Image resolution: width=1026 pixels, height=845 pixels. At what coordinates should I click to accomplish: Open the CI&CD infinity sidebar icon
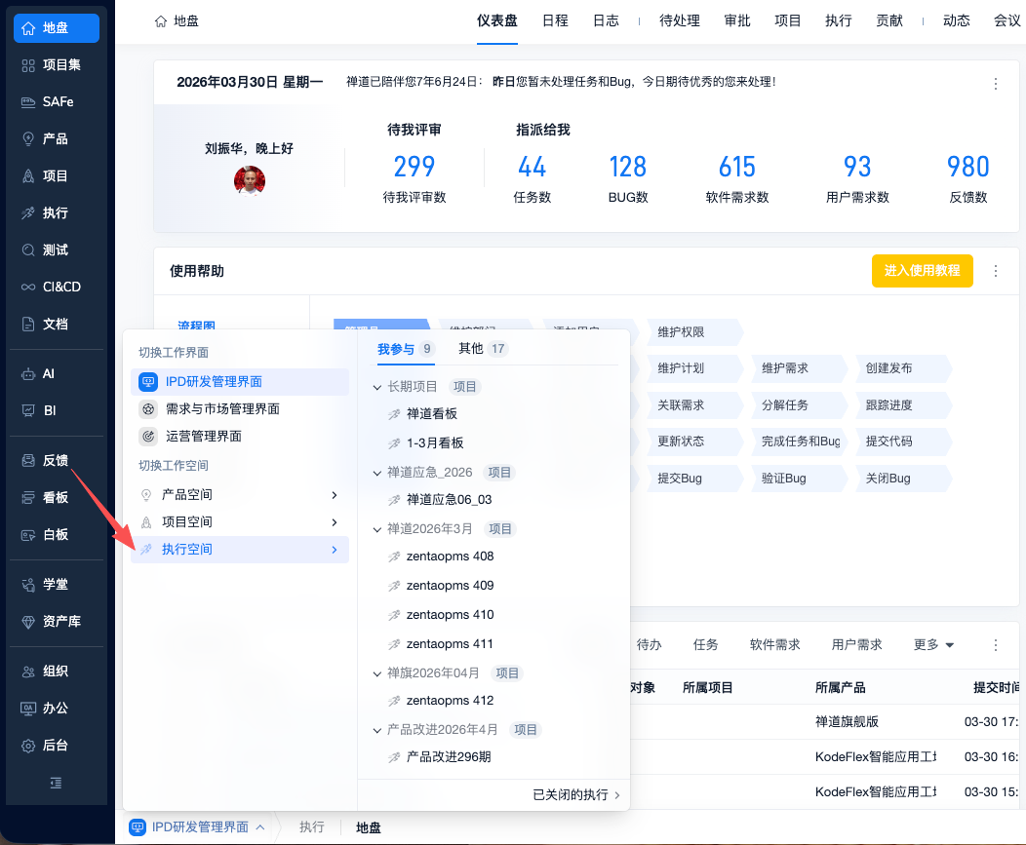[28, 288]
